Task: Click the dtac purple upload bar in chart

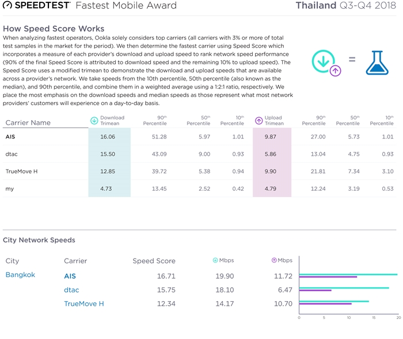Action: pos(315,290)
